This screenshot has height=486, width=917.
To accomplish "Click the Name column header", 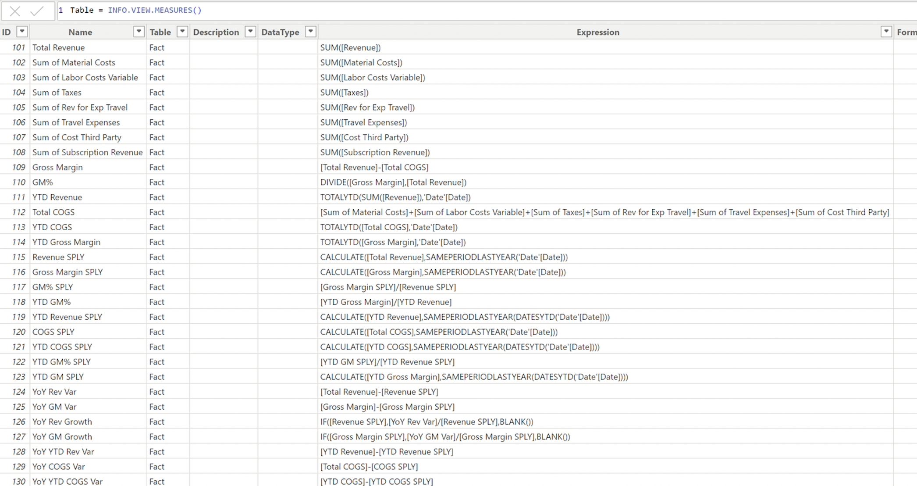I will tap(80, 32).
